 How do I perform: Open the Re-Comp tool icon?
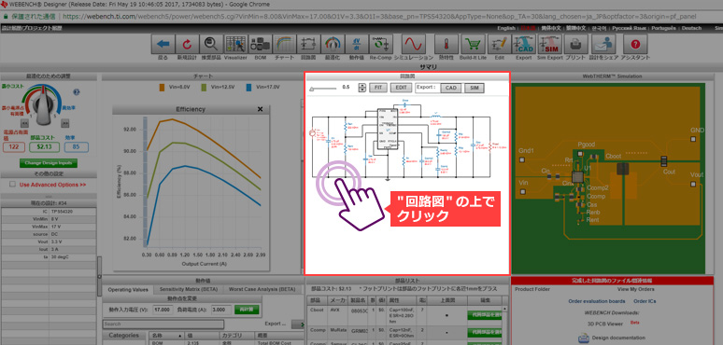pos(380,45)
